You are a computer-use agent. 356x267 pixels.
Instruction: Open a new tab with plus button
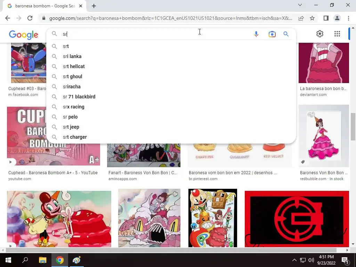(x=94, y=6)
